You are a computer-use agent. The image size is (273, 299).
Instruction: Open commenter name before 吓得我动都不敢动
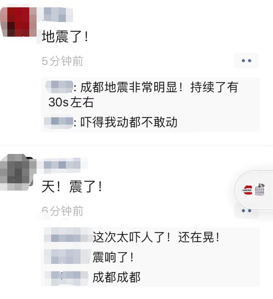tap(59, 122)
